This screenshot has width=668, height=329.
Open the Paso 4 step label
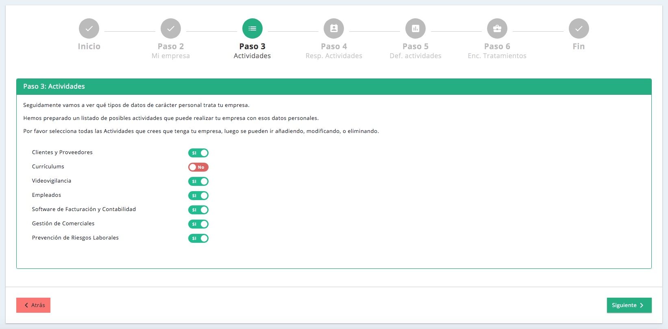[x=334, y=46]
